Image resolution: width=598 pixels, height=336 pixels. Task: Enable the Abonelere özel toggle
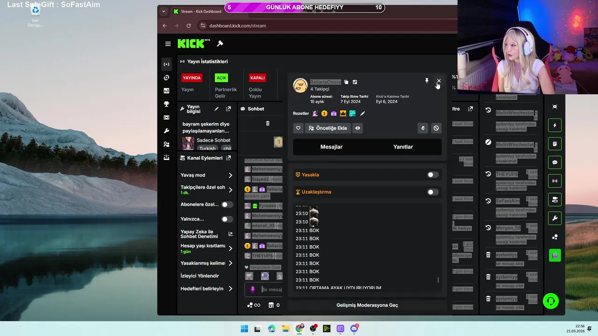[227, 204]
